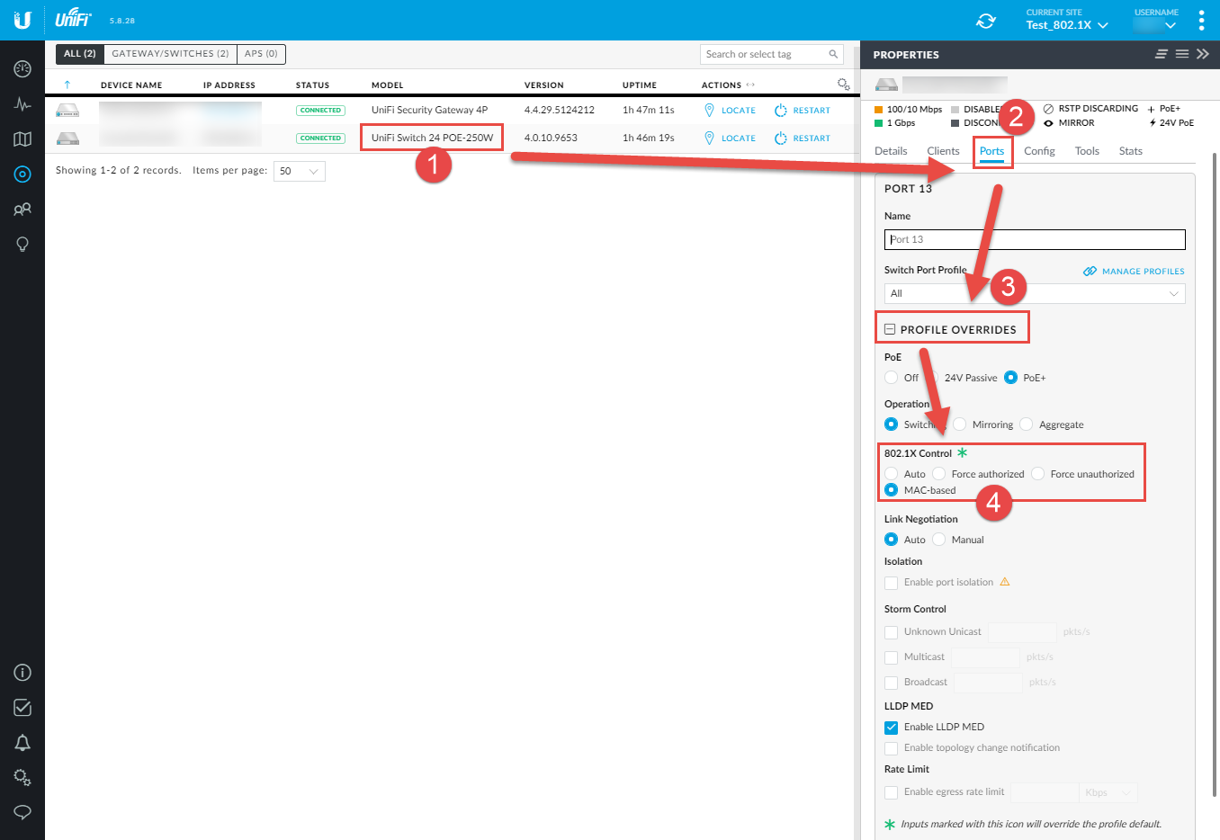Select the PoE+ radio option
Image resolution: width=1220 pixels, height=840 pixels.
tap(1010, 378)
